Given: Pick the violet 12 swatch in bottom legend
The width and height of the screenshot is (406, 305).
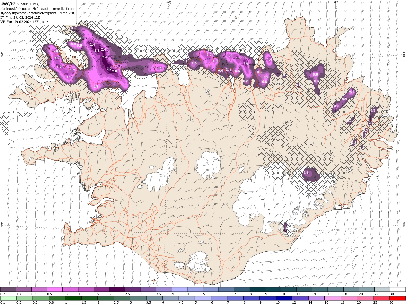Looking at the screenshot, I should pyautogui.click(x=300, y=298).
